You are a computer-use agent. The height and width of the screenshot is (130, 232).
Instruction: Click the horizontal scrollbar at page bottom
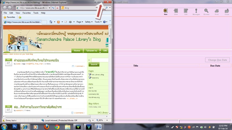coord(48,116)
